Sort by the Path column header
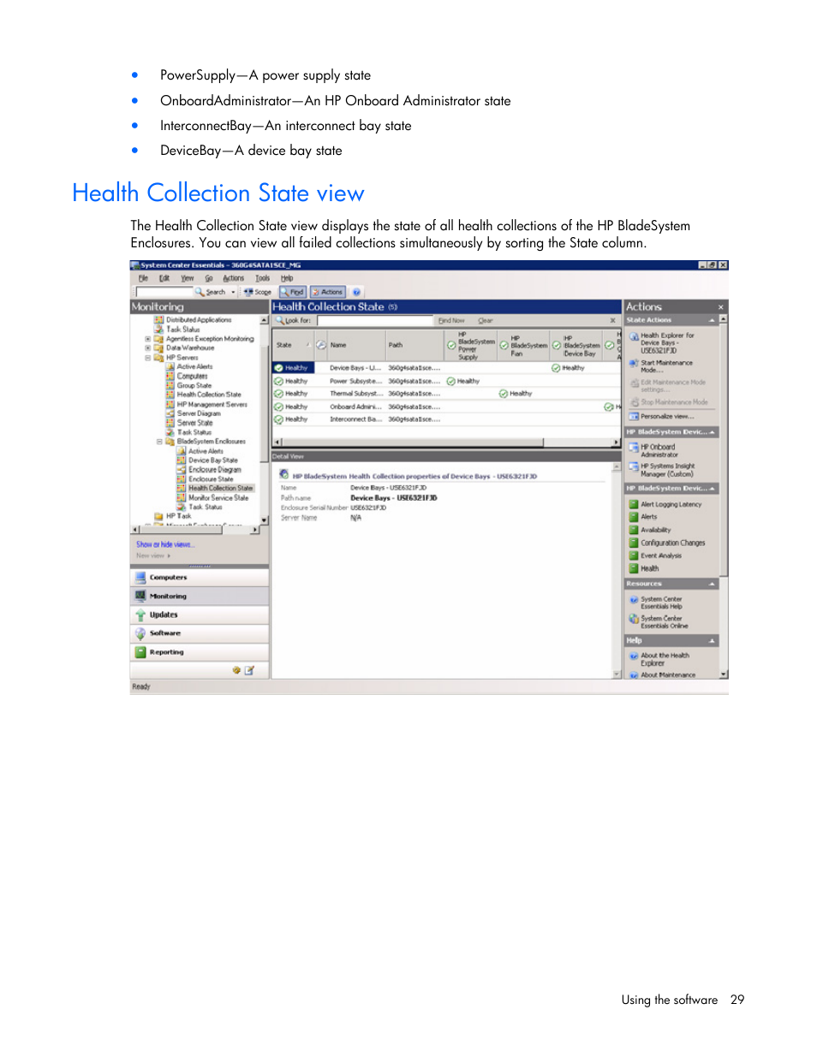 [x=414, y=345]
